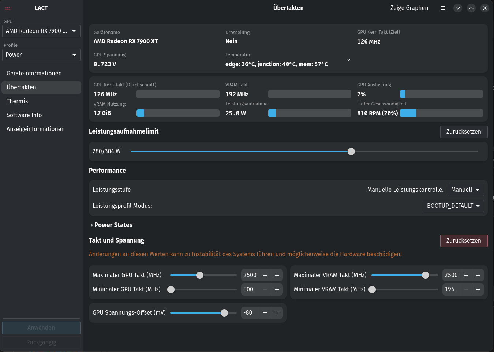Increase Minimaler GPU Takt with plus icon
Image resolution: width=494 pixels, height=352 pixels.
click(277, 289)
